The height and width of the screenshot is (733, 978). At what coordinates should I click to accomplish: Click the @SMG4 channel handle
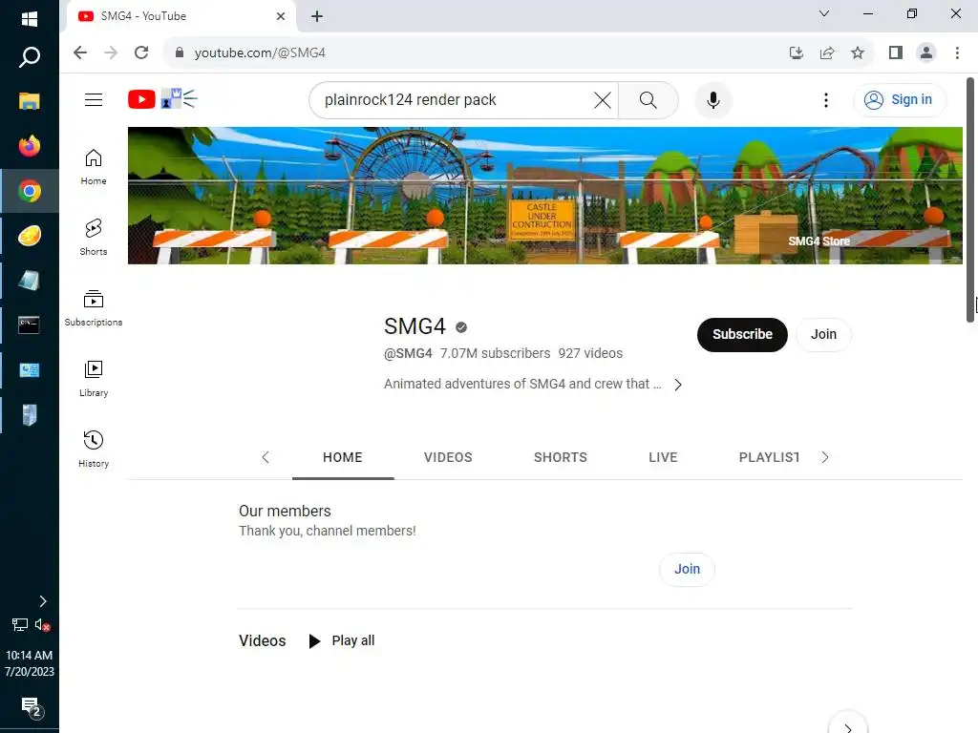click(x=408, y=353)
